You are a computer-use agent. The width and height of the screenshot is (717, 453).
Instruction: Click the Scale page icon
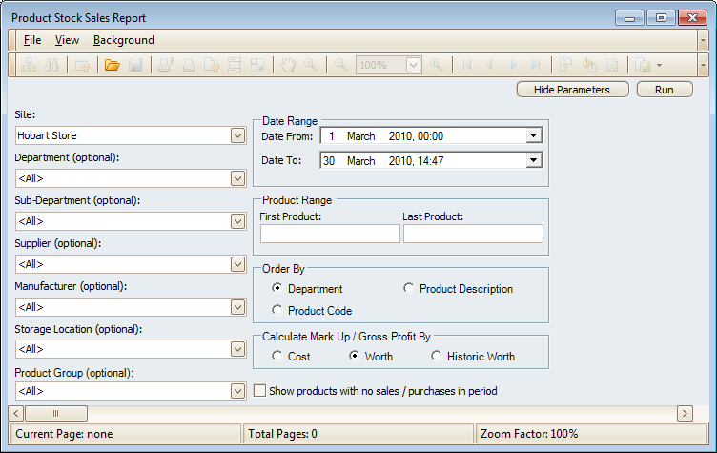[x=257, y=65]
